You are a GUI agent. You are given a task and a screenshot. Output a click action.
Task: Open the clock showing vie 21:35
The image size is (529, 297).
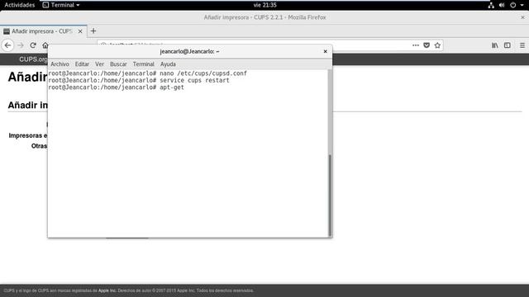(x=264, y=5)
